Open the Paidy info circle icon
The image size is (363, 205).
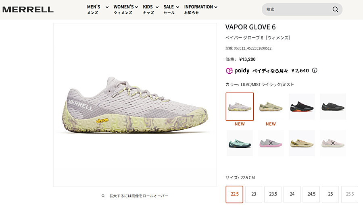click(x=314, y=70)
